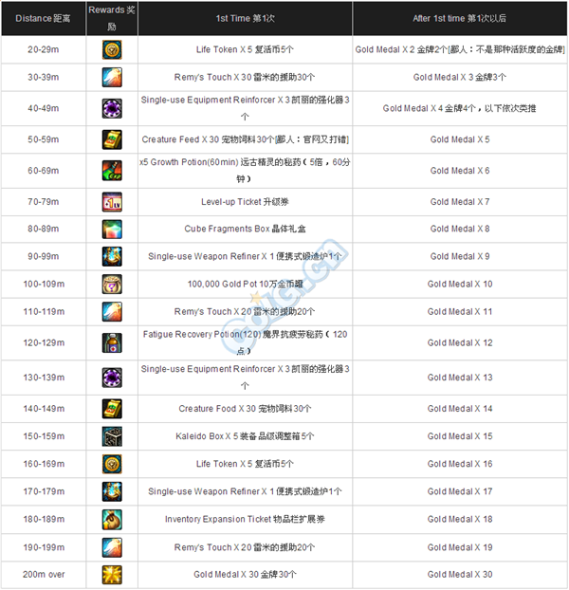The height and width of the screenshot is (590, 569).
Task: Select the 1st Time column header
Action: 247,18
